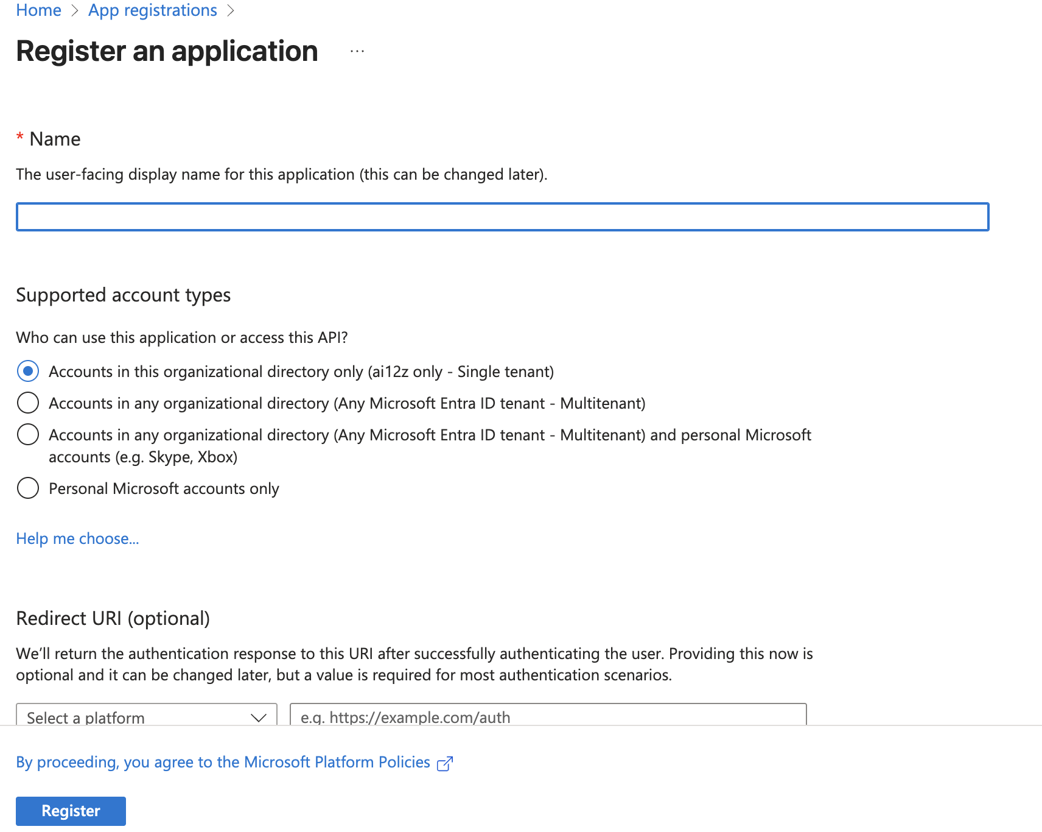
Task: Open the Select a platform combo box
Action: coord(146,717)
